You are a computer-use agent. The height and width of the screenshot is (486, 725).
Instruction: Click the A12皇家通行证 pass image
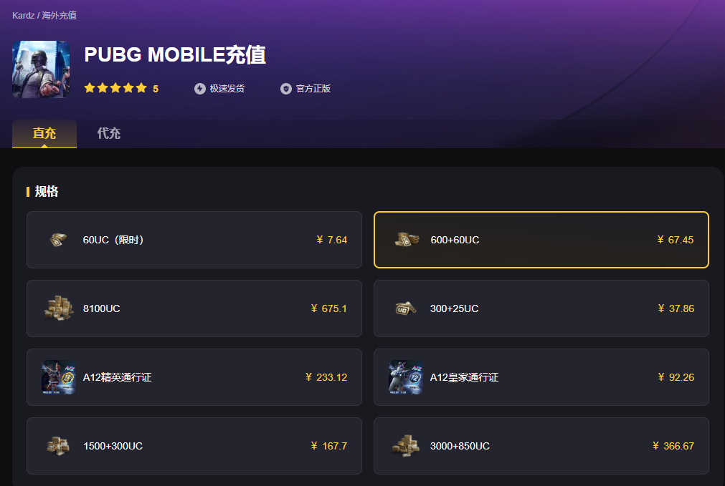click(405, 377)
